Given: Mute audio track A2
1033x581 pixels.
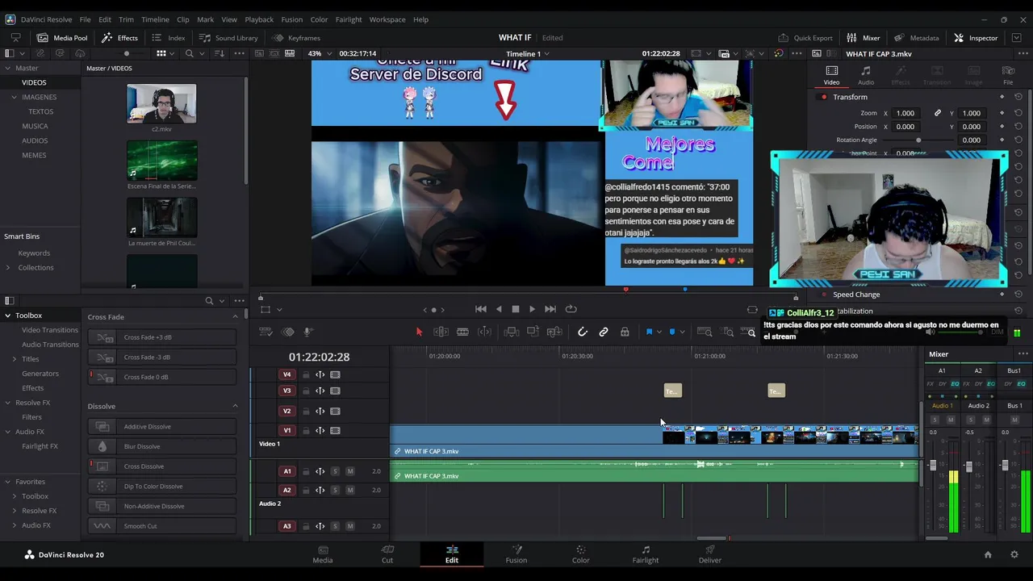Looking at the screenshot, I should pyautogui.click(x=349, y=491).
